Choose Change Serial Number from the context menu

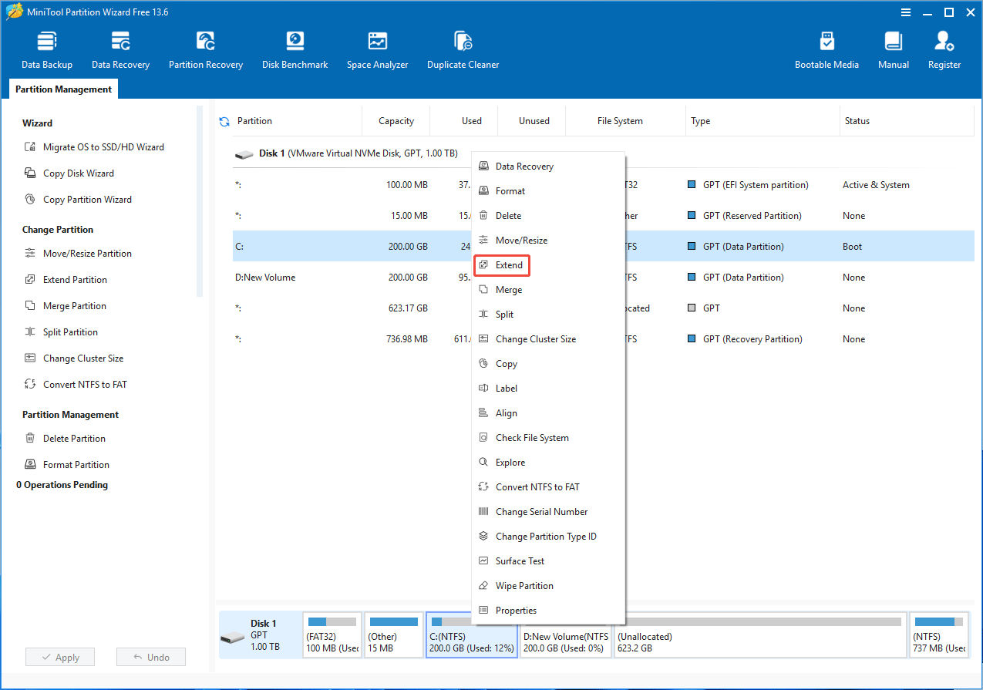548,512
